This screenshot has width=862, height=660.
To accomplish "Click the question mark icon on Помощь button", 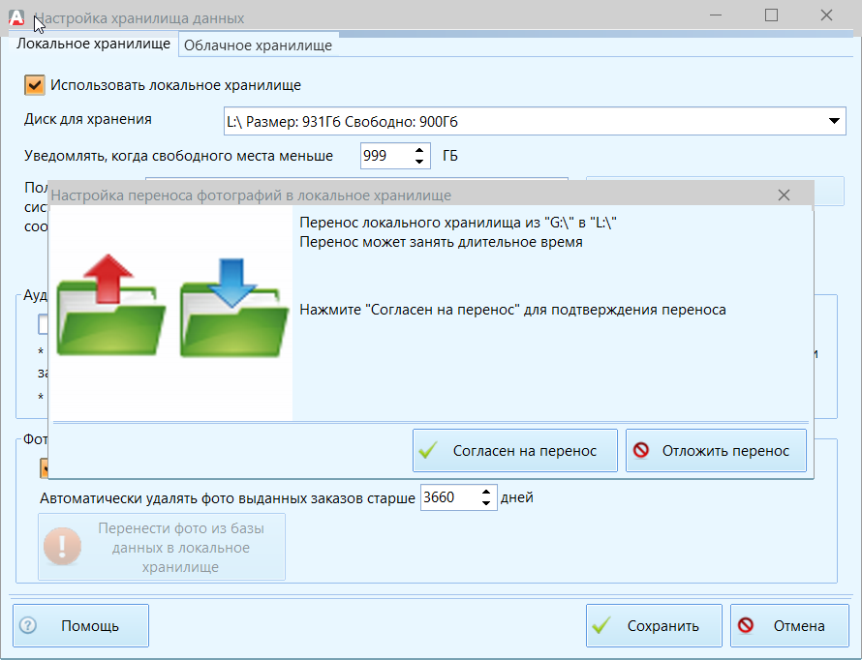I will click(28, 625).
